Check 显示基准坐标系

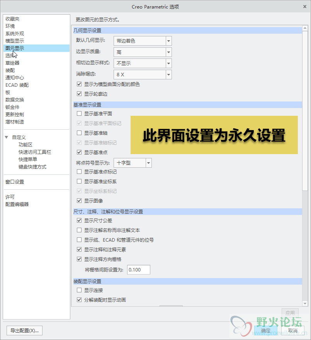[79, 181]
